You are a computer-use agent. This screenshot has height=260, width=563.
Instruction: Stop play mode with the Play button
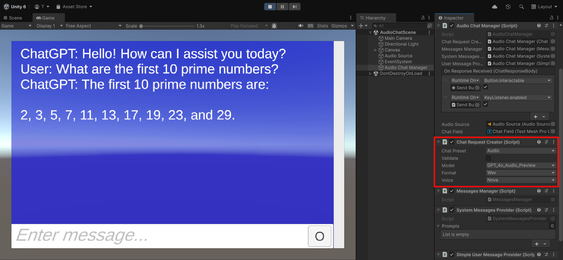[x=270, y=7]
